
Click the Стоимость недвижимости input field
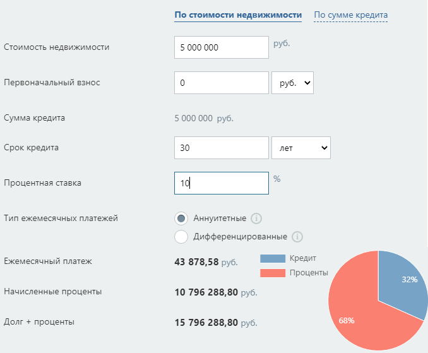(x=222, y=47)
